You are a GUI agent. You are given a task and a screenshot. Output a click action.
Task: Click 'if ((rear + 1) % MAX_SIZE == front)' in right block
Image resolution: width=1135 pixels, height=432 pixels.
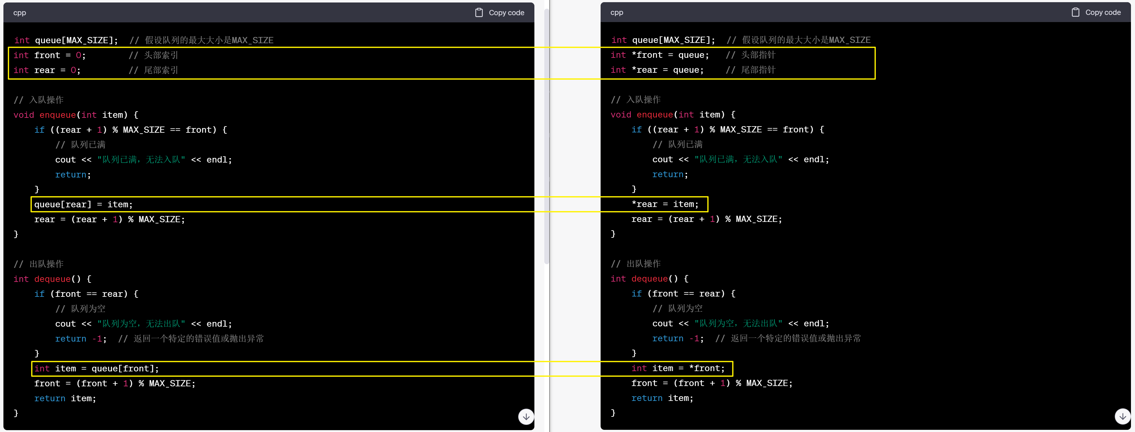[728, 130]
